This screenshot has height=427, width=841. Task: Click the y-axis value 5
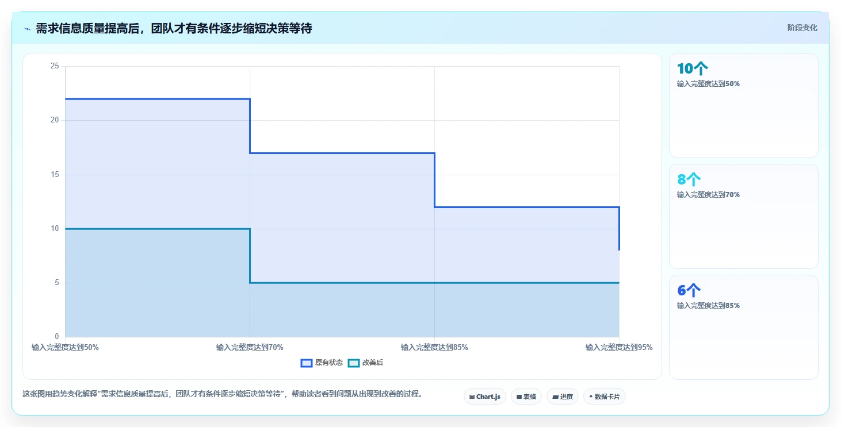click(x=57, y=283)
